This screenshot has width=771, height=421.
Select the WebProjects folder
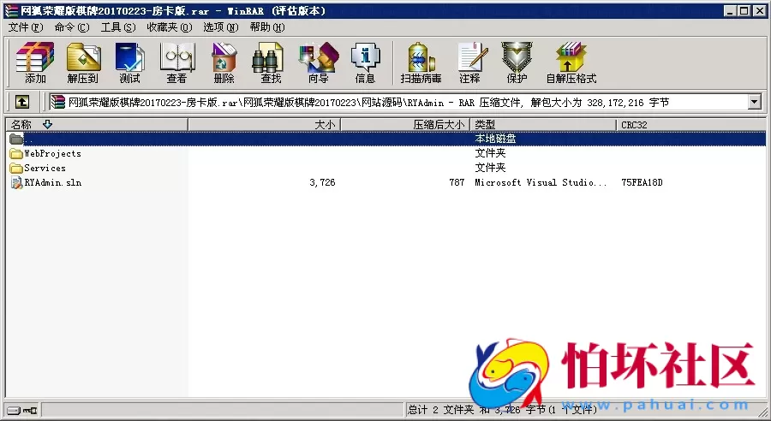52,154
